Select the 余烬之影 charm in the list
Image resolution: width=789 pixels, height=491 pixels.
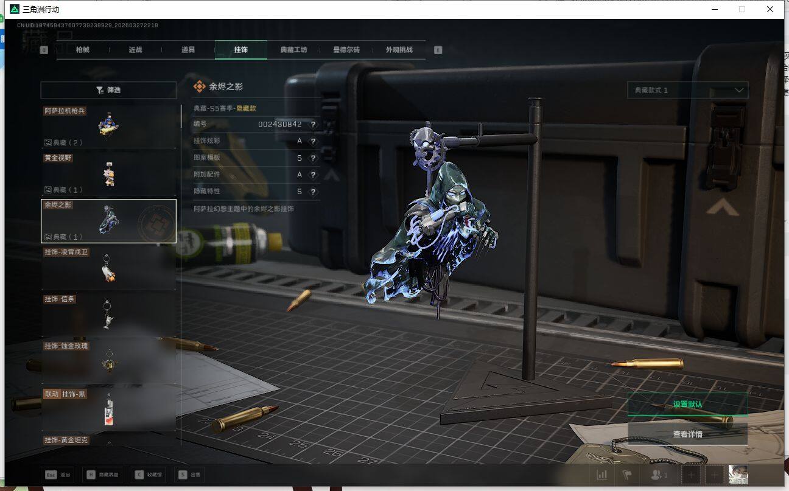point(108,221)
